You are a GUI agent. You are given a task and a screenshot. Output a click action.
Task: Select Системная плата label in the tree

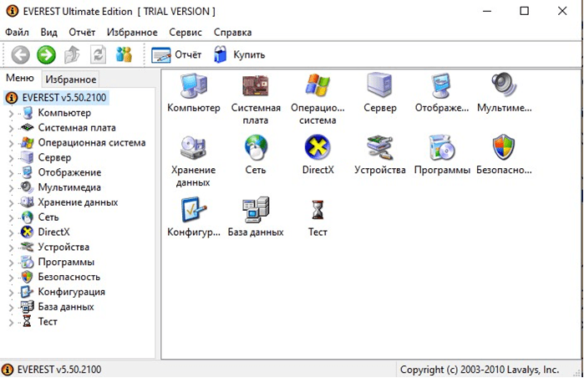tap(77, 127)
